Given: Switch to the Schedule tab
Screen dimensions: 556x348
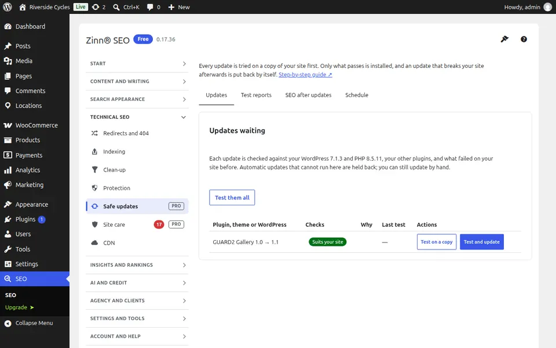Looking at the screenshot, I should click(357, 95).
